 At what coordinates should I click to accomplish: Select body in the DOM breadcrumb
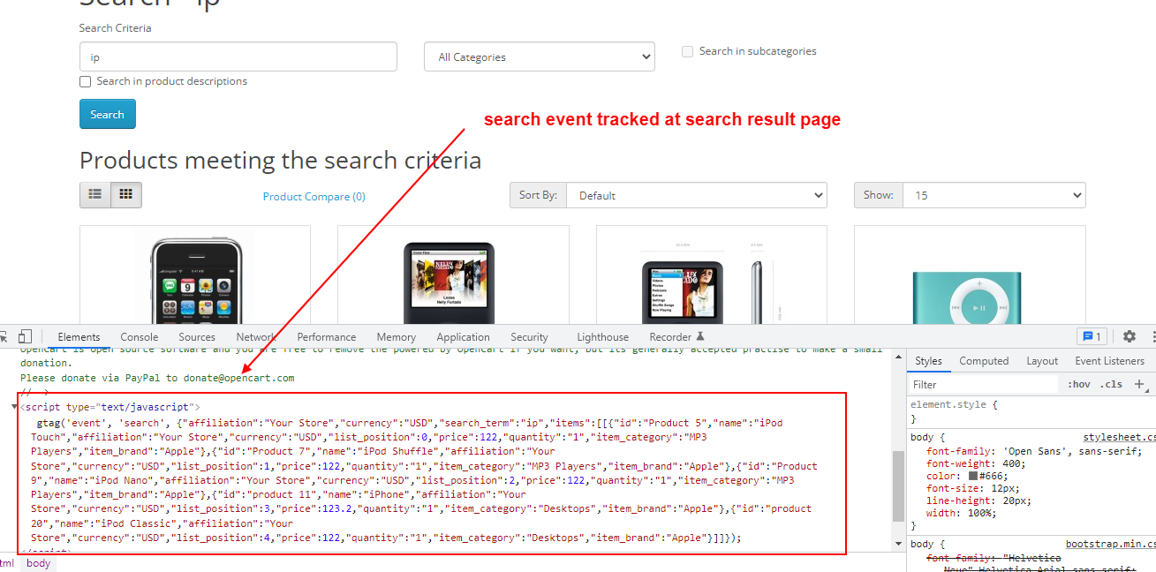[39, 563]
